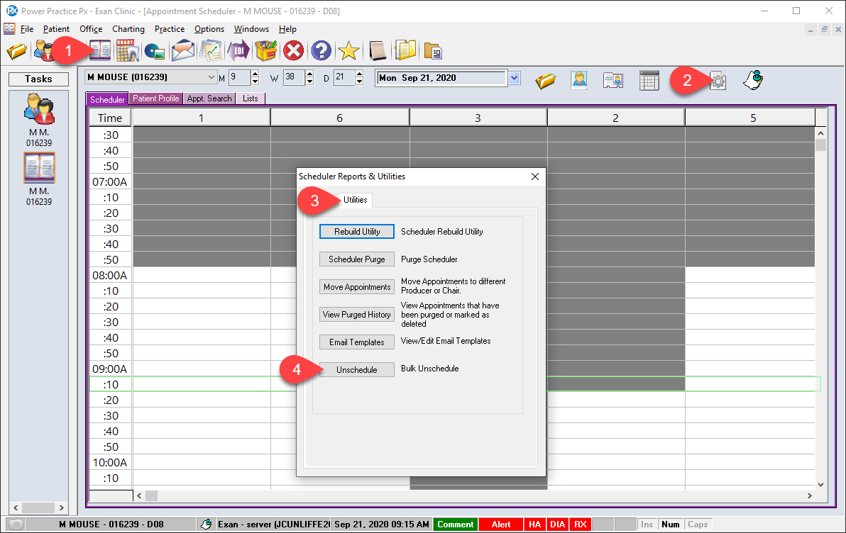Click the pushpin note icon
This screenshot has height=533, width=846.
point(752,80)
